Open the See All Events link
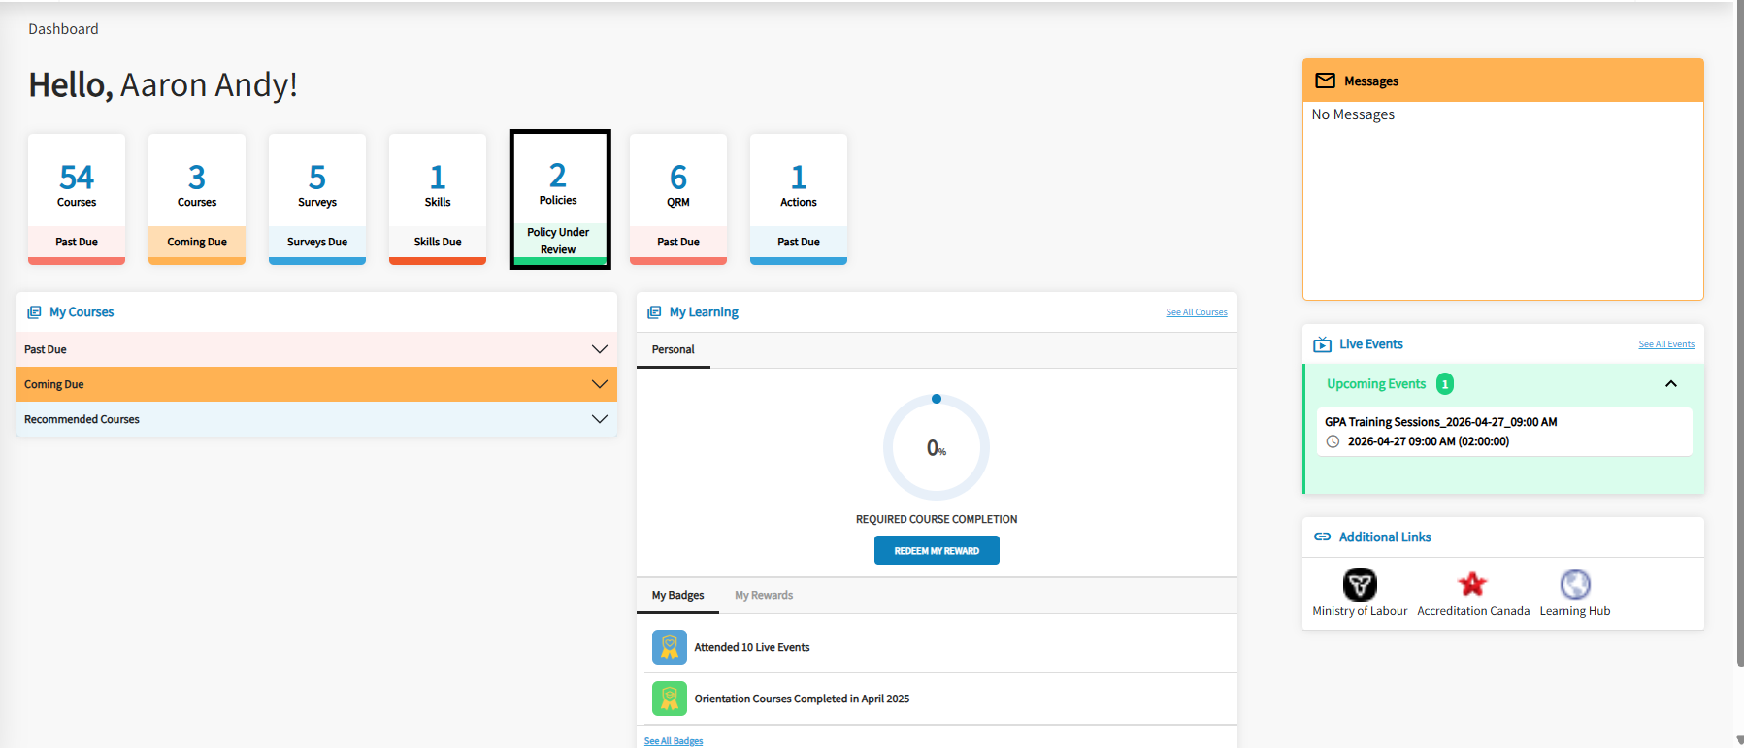This screenshot has width=1744, height=748. pos(1666,344)
